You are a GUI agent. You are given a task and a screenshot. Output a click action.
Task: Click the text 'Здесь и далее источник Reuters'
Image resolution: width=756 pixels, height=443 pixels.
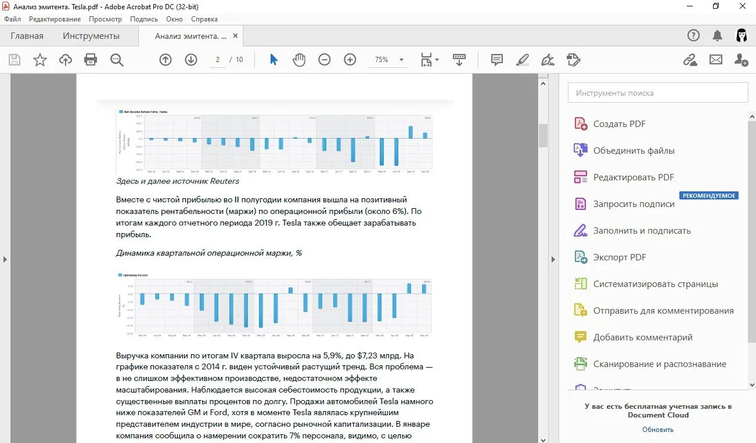pos(178,181)
